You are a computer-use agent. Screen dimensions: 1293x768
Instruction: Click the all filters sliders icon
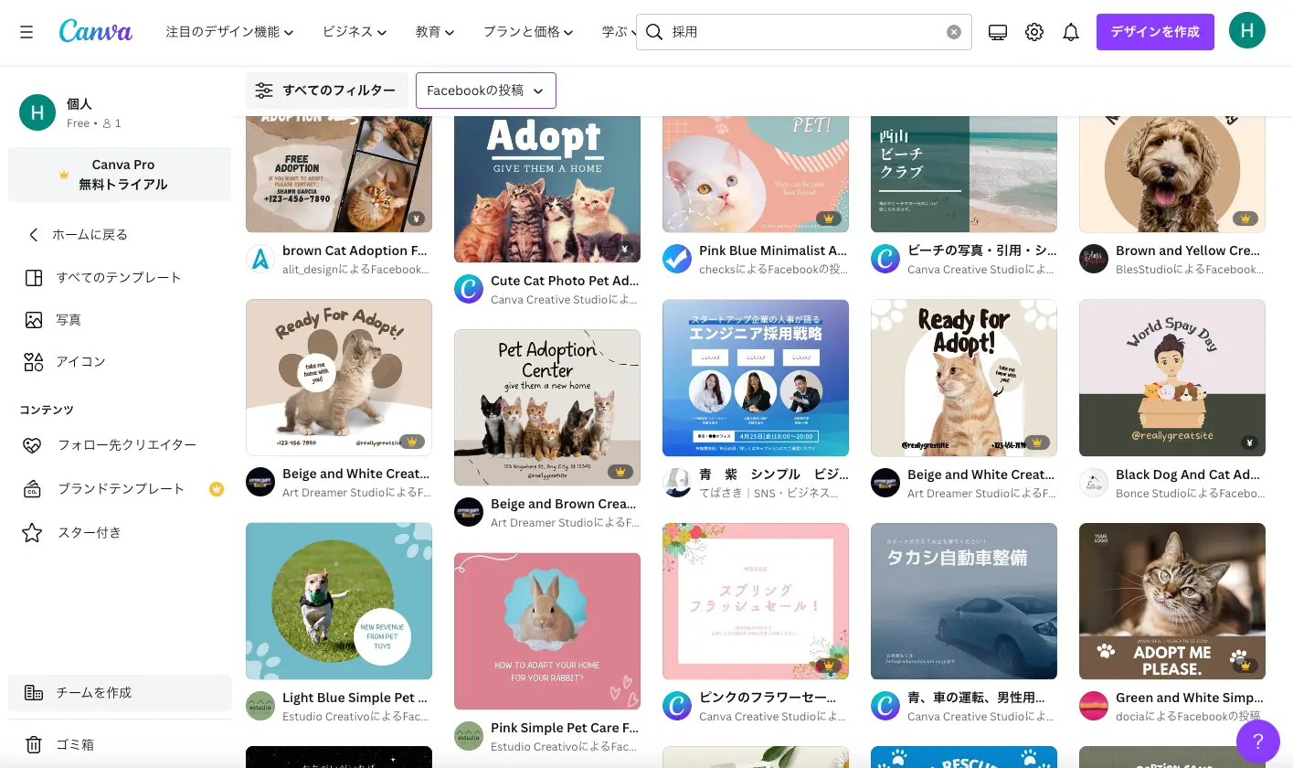[264, 91]
